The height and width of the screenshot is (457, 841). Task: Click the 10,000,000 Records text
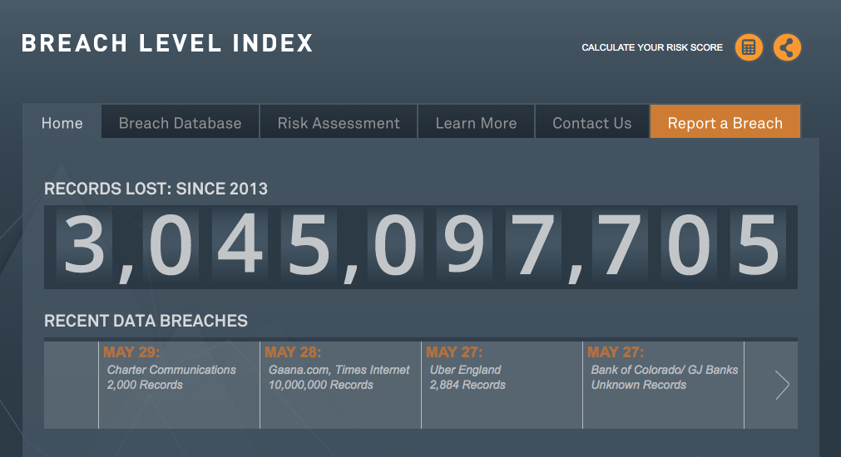(321, 385)
